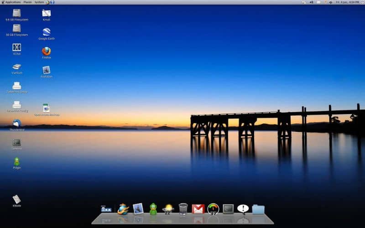Open the workspace switcher in the dock

106,209
